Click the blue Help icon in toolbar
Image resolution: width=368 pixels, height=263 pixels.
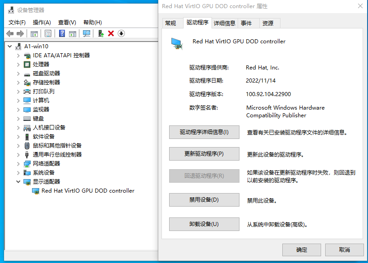coord(62,33)
